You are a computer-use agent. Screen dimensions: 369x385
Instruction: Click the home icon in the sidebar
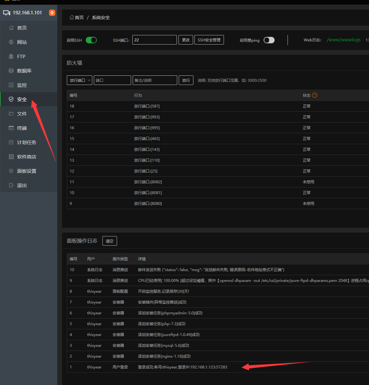[11, 28]
